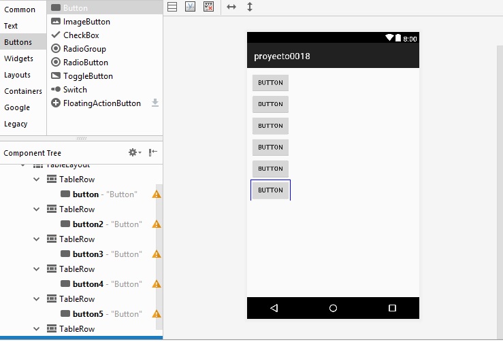
Task: Switch to the Widgets palette category
Action: 18,58
